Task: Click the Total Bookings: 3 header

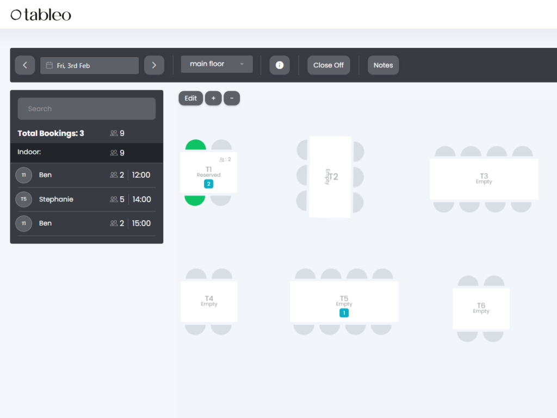Action: [x=51, y=133]
